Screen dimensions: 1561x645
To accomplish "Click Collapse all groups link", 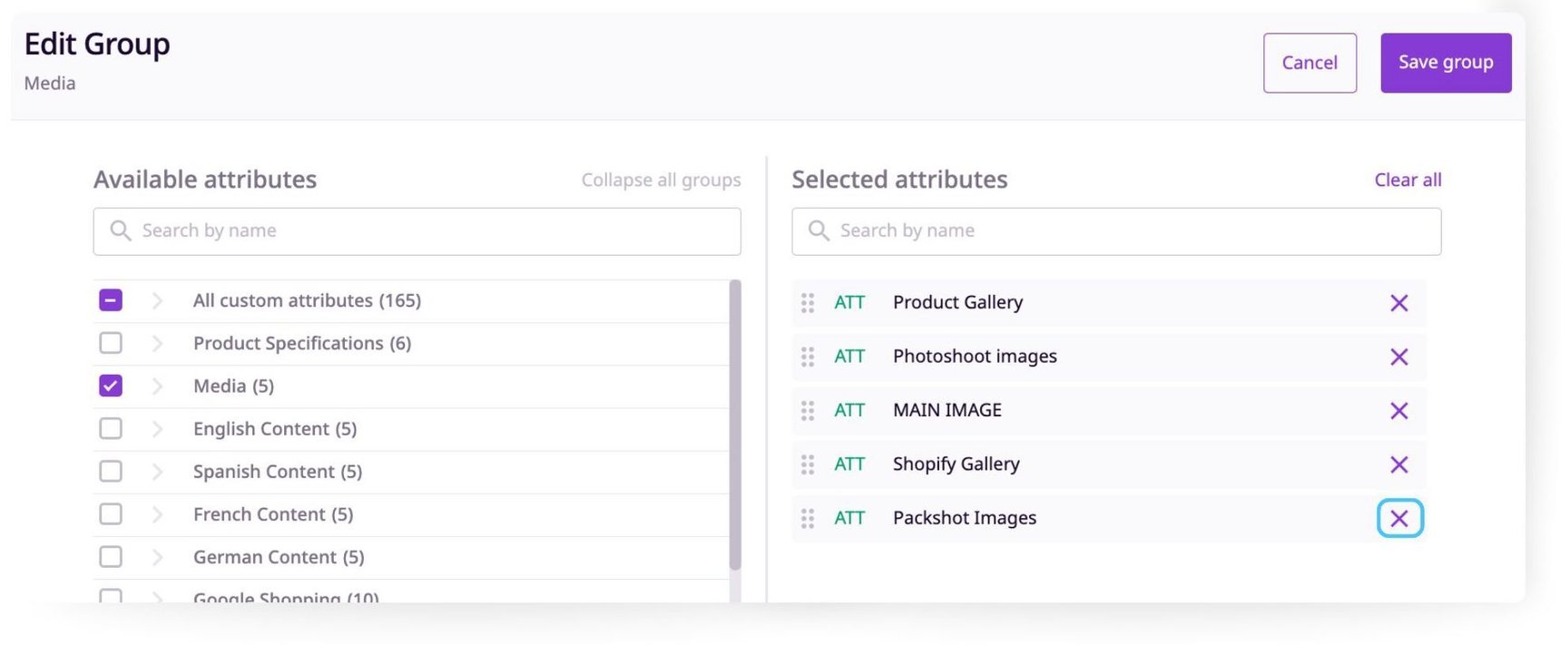I will (x=661, y=180).
